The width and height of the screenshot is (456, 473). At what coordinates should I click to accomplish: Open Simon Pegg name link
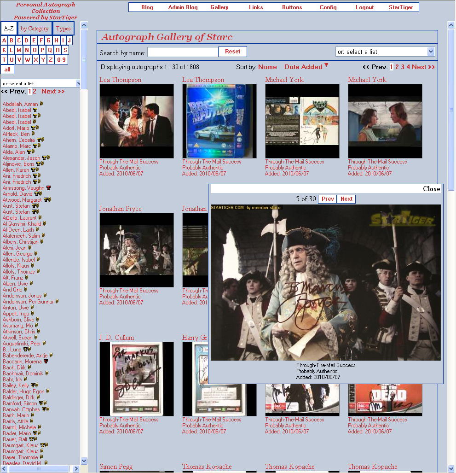click(x=116, y=467)
